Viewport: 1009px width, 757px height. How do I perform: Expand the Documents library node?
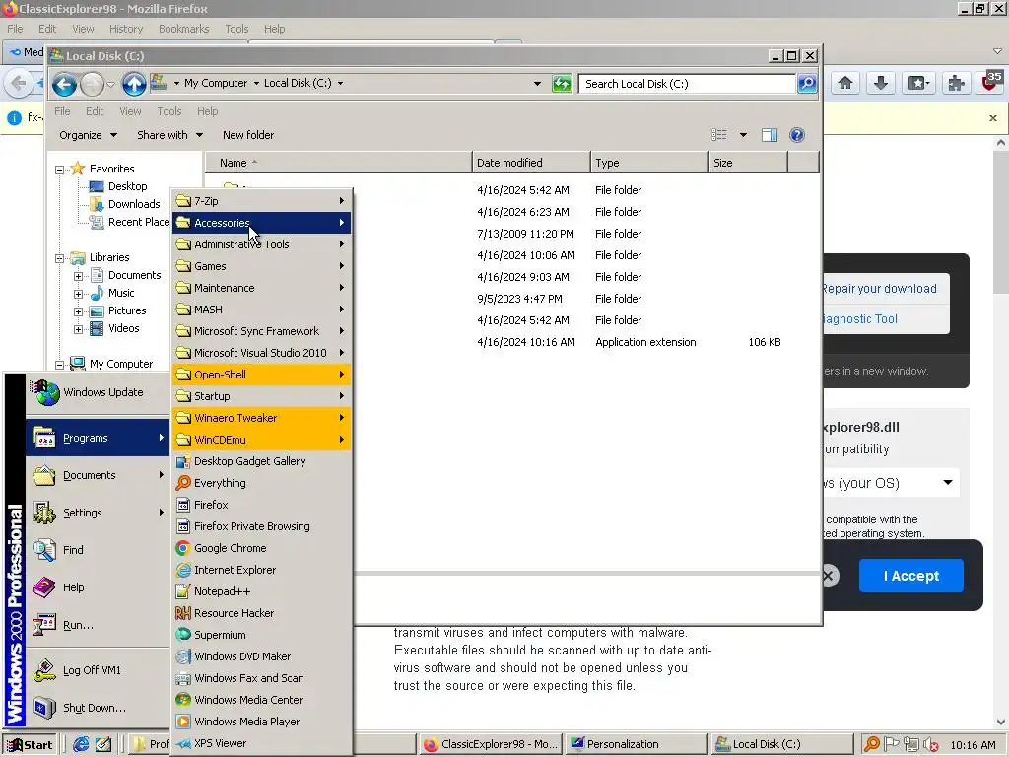(78, 276)
